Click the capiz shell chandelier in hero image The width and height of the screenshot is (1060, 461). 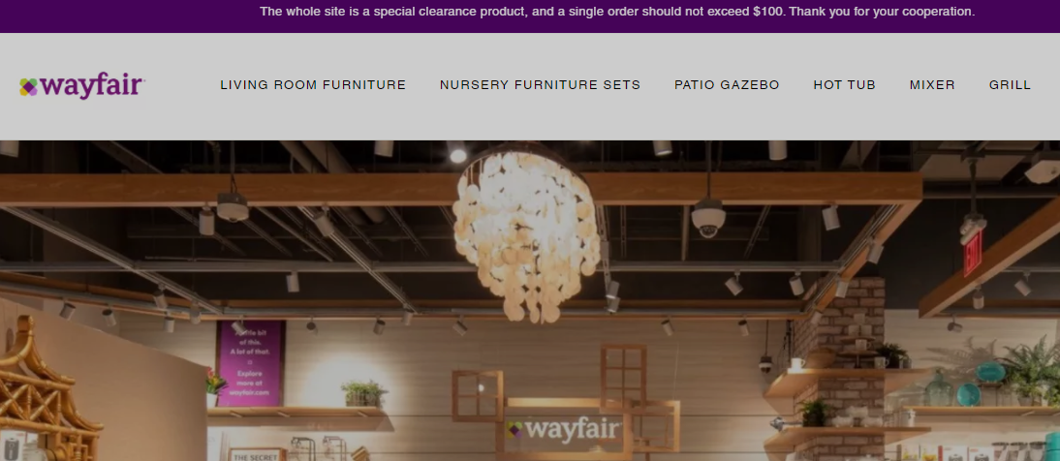(526, 233)
